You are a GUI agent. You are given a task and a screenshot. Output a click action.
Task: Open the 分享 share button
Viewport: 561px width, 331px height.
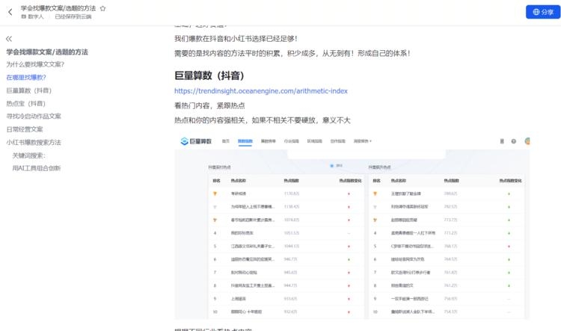543,12
